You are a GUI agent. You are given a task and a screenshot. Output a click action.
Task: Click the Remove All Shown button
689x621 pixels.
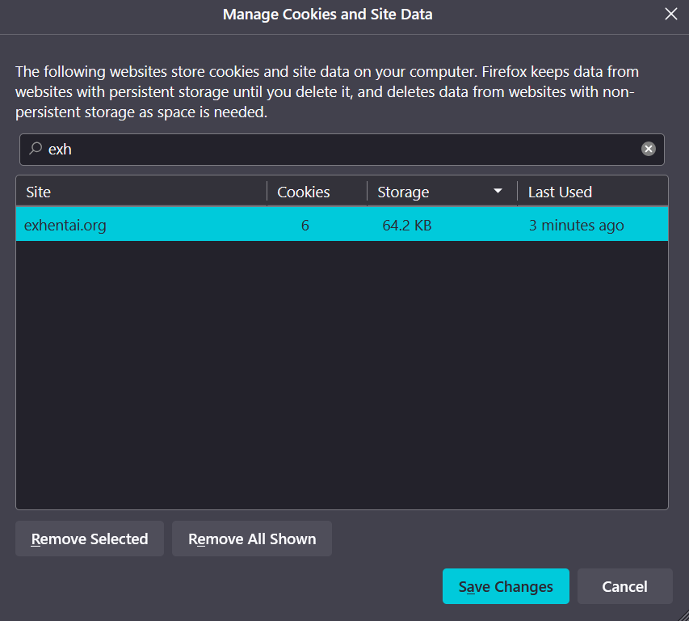click(252, 539)
